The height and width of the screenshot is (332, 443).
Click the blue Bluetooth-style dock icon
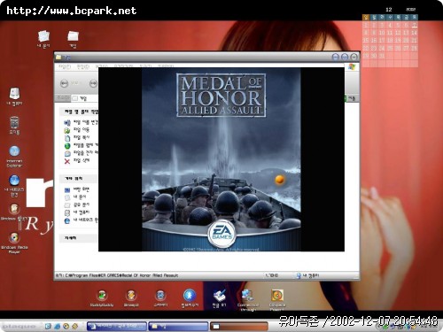pos(190,298)
